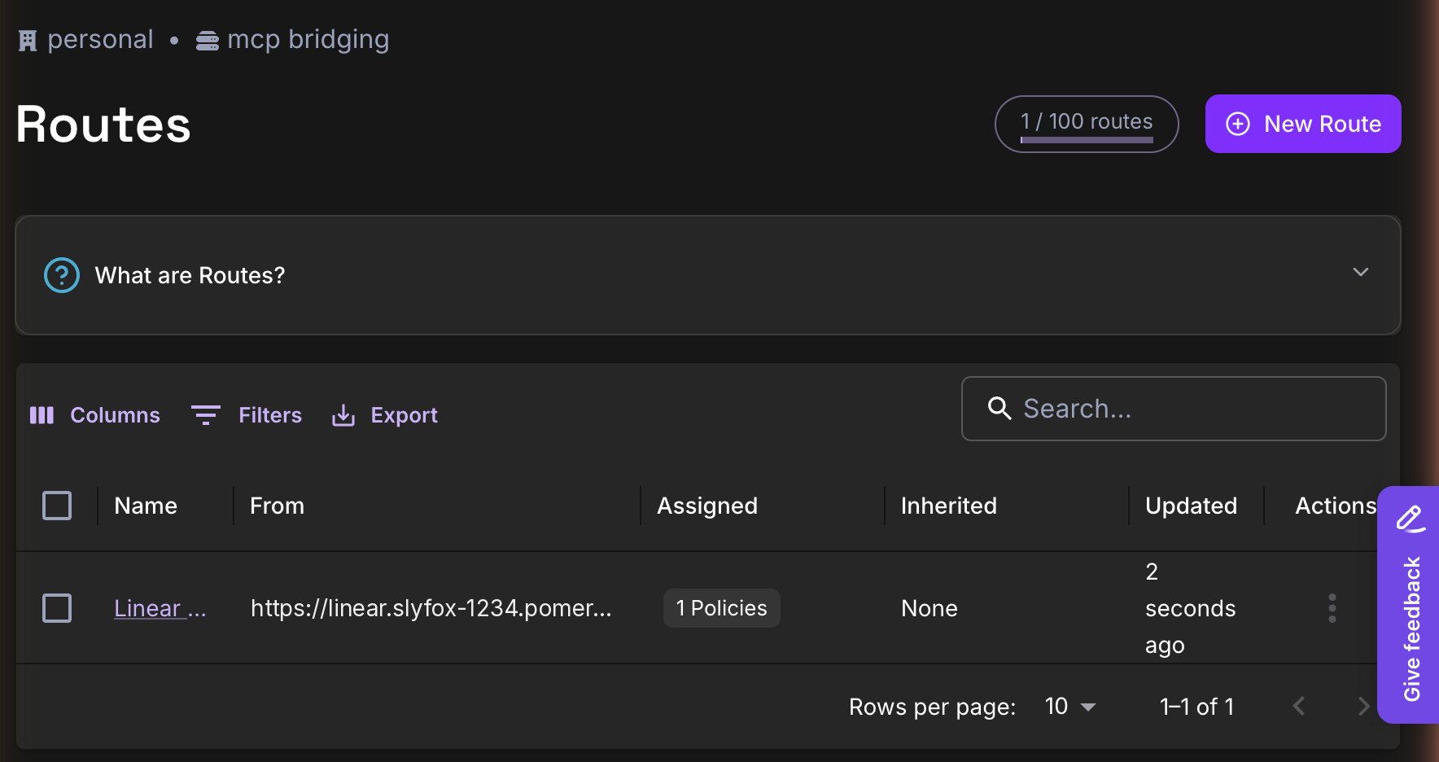Click the https://linear.slyfox-1234.pomer... URL cell
Viewport: 1439px width, 762px height.
(x=431, y=608)
